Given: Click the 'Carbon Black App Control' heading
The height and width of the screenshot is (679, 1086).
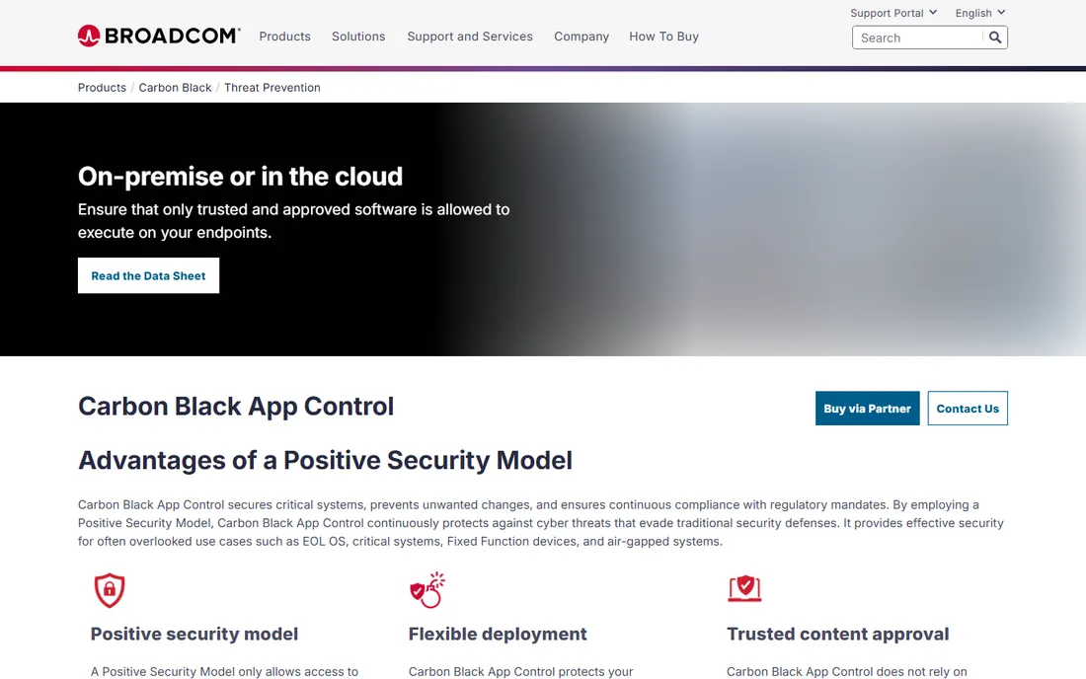Looking at the screenshot, I should [x=236, y=407].
